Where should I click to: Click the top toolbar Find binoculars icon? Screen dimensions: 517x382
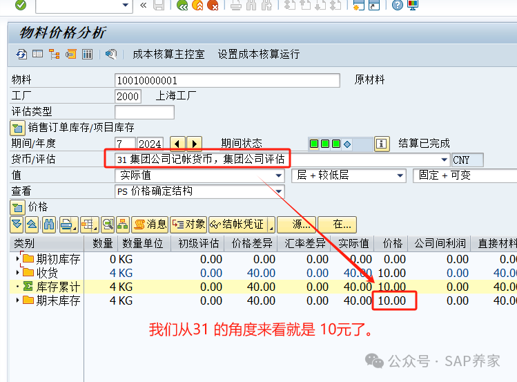pos(251,5)
